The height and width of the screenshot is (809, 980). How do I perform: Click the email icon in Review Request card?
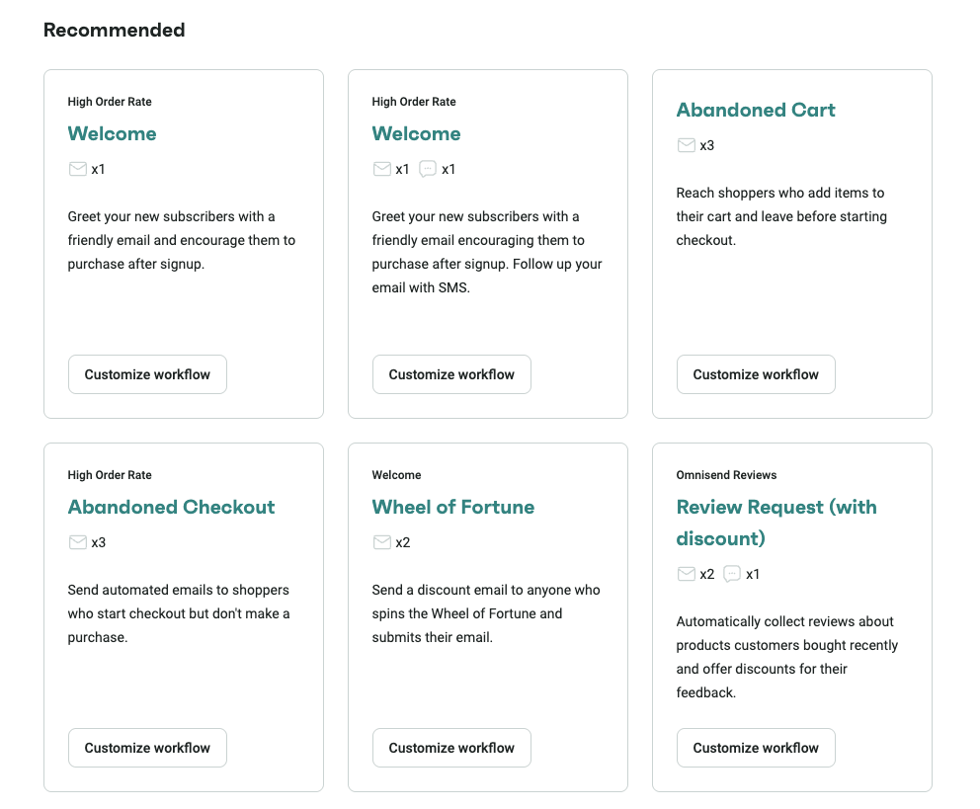[x=687, y=574]
